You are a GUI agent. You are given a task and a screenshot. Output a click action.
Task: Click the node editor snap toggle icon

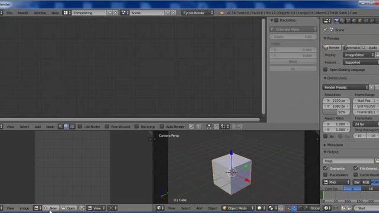(217, 127)
